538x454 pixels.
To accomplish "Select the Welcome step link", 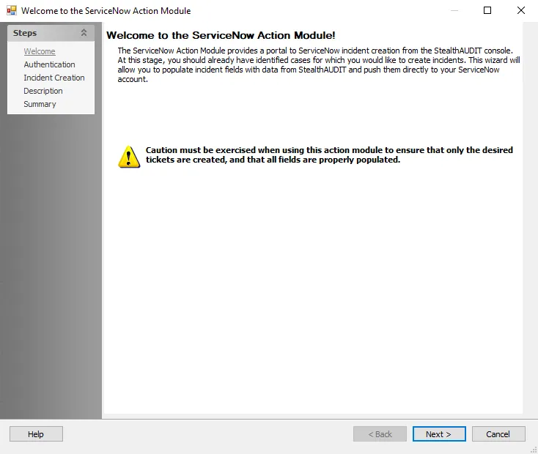I will click(40, 51).
